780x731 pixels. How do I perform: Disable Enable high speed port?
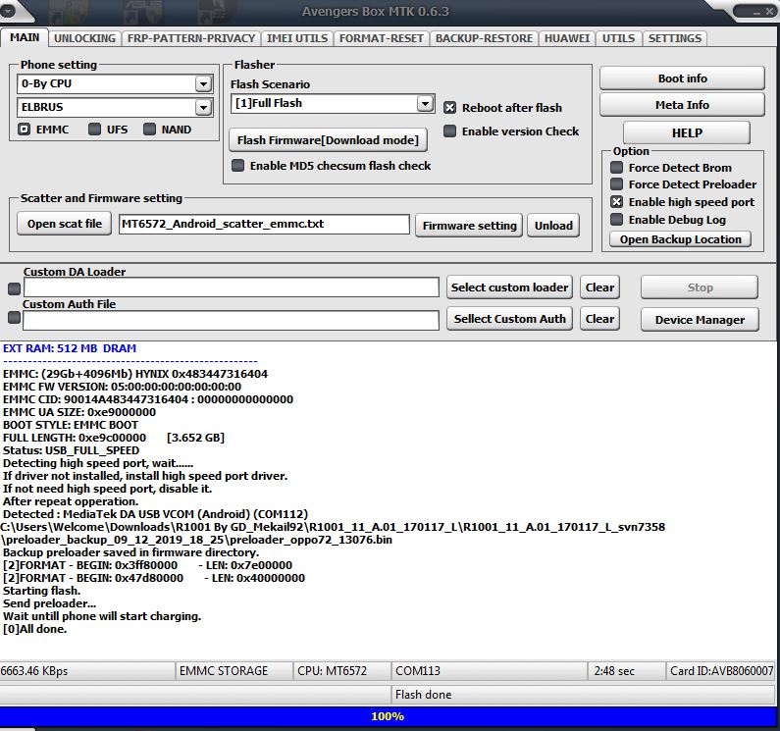[616, 201]
